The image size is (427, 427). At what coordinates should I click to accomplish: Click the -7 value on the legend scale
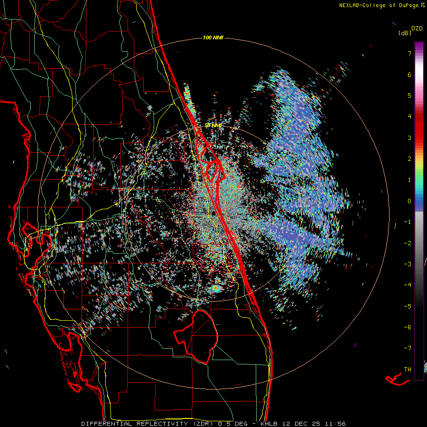[x=408, y=348]
